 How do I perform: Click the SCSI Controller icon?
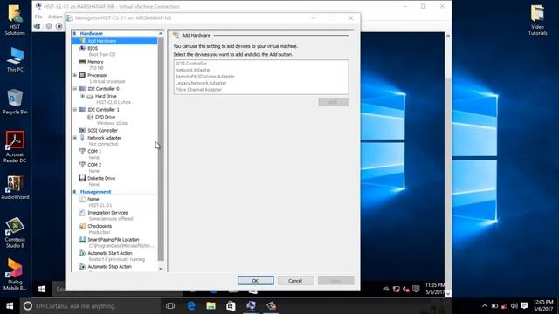pyautogui.click(x=82, y=130)
